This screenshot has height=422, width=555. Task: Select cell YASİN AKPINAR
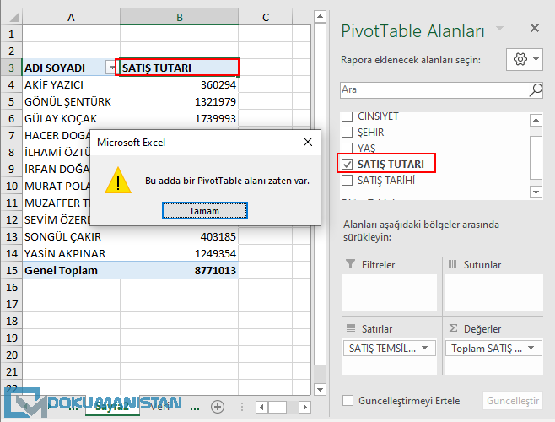tap(71, 254)
